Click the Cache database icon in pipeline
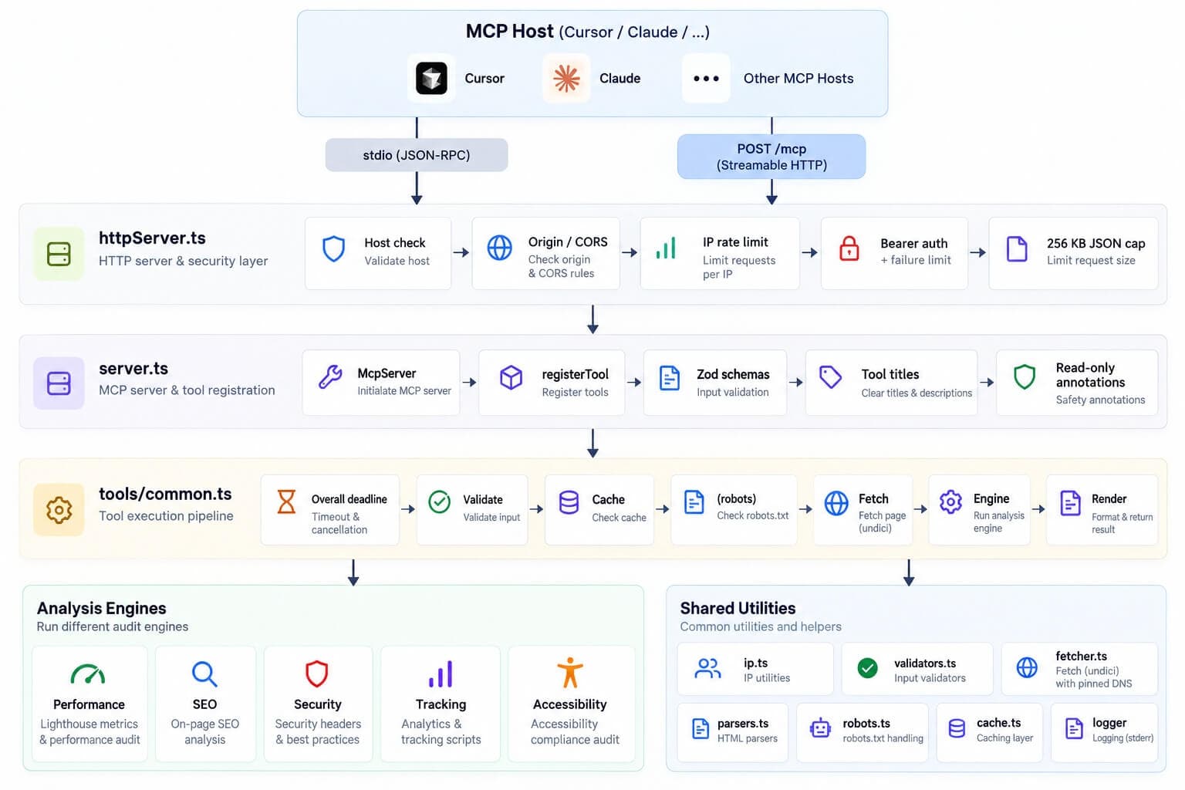The width and height of the screenshot is (1185, 790). [x=569, y=502]
